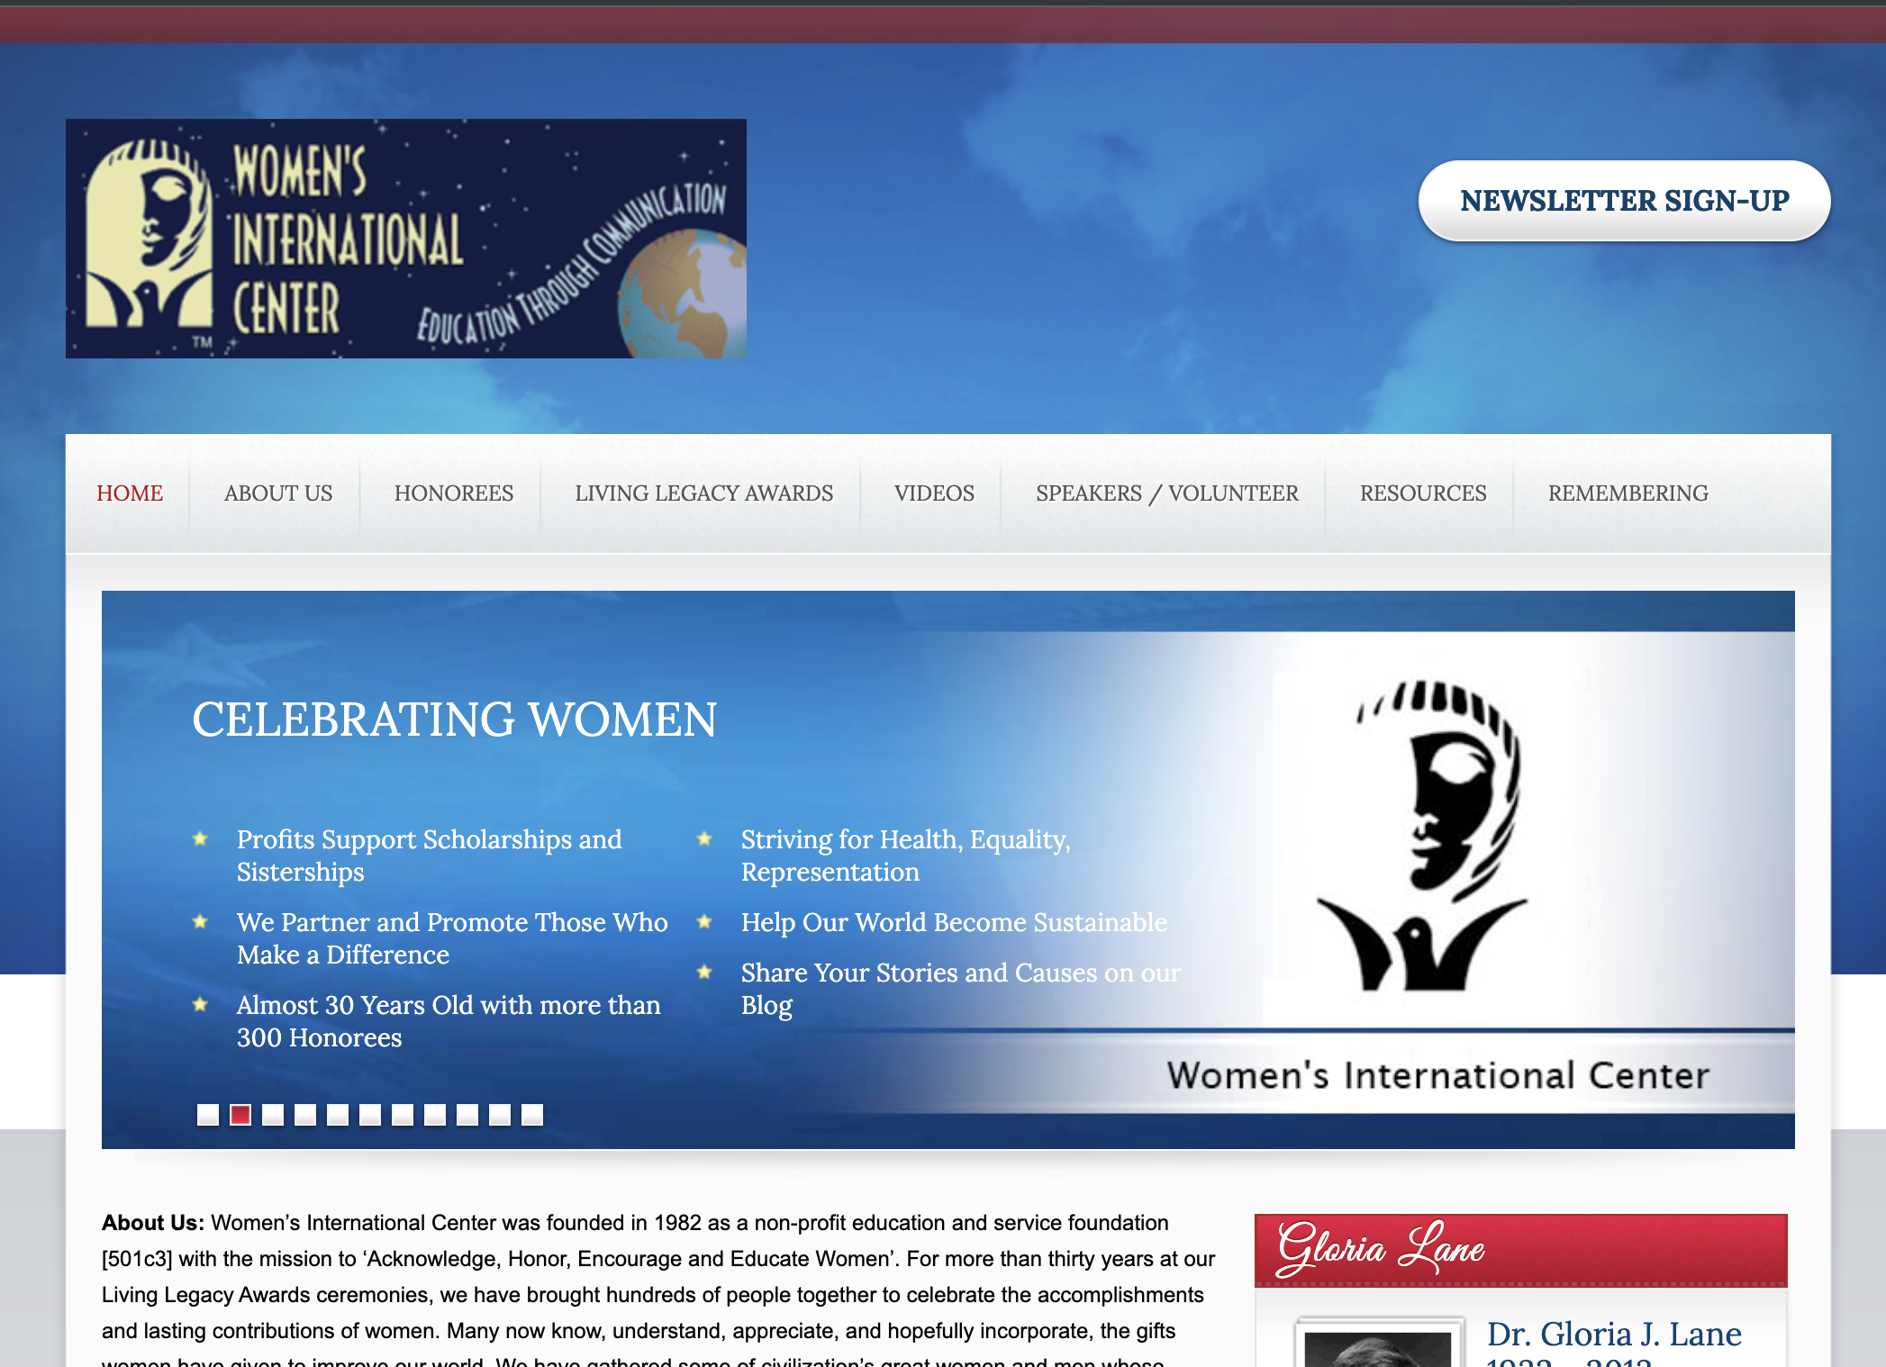Click 'Help Our World Become Sustainable' text
This screenshot has width=1886, height=1367.
click(x=954, y=922)
